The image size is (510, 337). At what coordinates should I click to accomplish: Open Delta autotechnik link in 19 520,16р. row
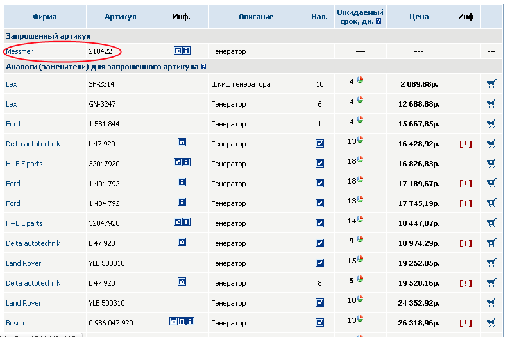33,283
